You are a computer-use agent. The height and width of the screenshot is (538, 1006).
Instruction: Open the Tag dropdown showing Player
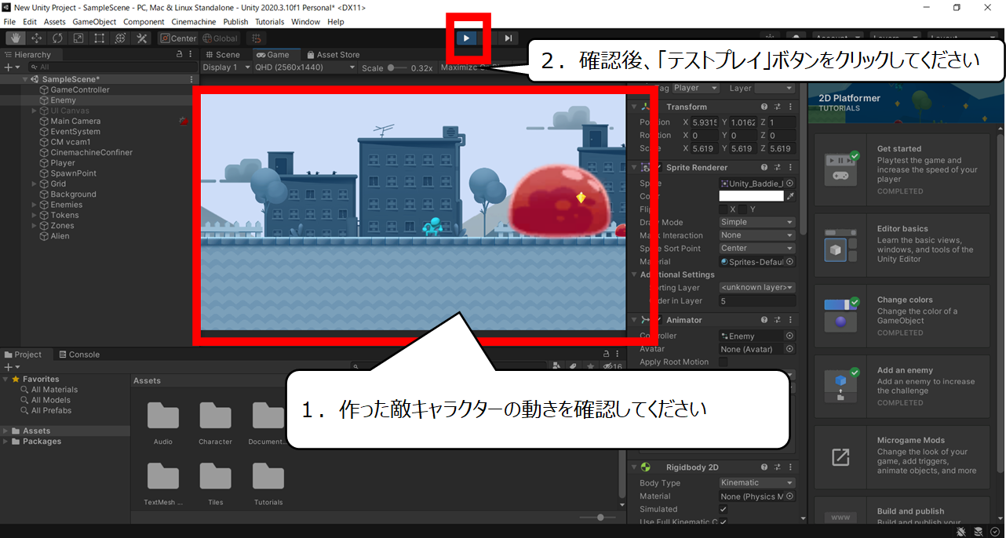click(x=696, y=88)
